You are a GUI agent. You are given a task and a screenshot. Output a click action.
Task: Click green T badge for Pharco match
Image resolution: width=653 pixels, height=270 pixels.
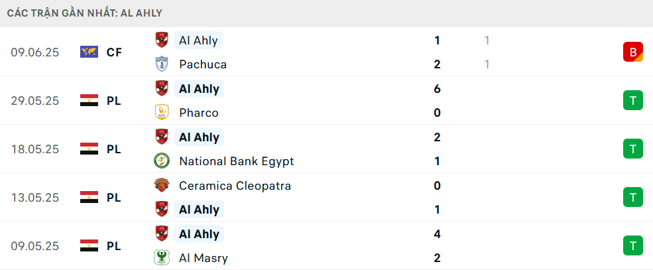tap(632, 101)
